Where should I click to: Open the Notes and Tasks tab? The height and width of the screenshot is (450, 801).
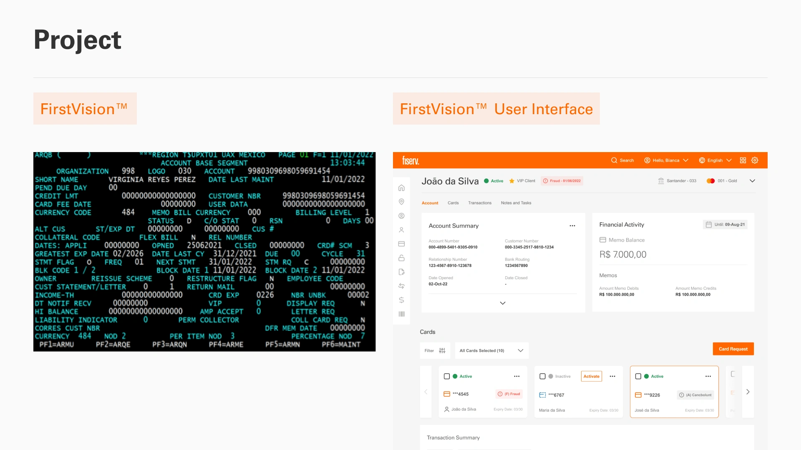click(x=516, y=203)
